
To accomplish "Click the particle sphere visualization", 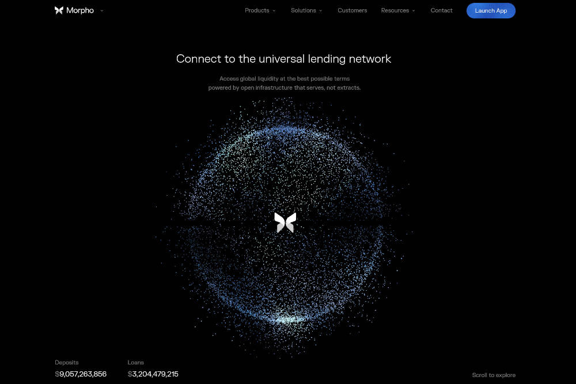I will tap(285, 173).
